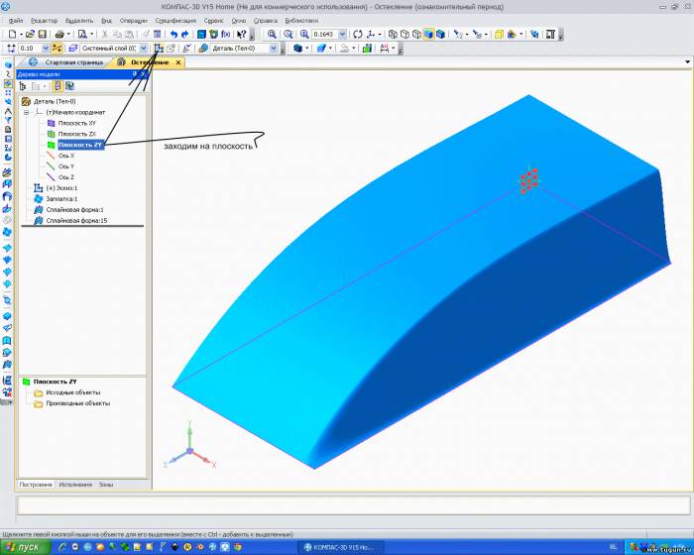The image size is (694, 555).
Task: Open print preview icon
Action: (82, 34)
